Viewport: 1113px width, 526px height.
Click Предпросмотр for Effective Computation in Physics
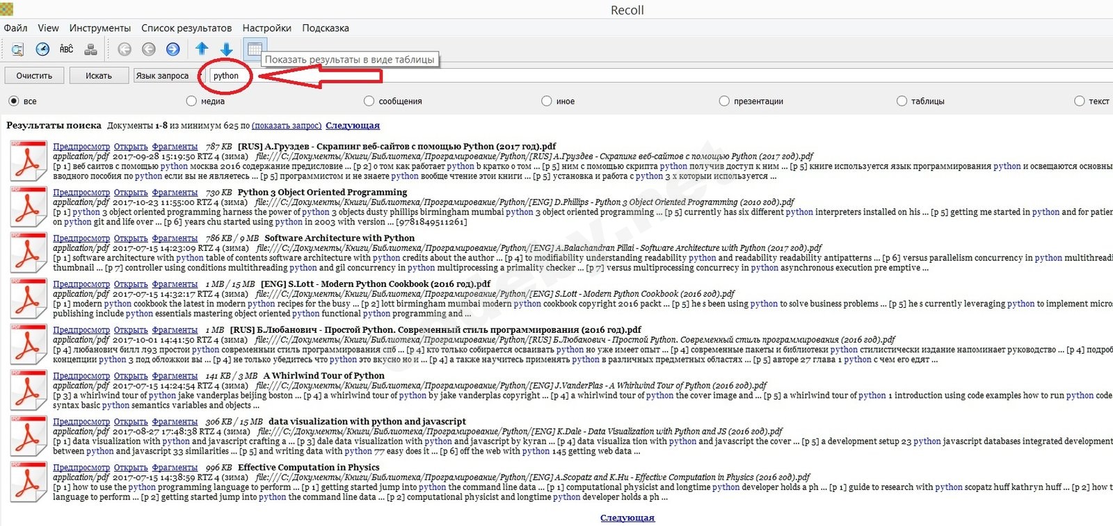click(x=81, y=468)
